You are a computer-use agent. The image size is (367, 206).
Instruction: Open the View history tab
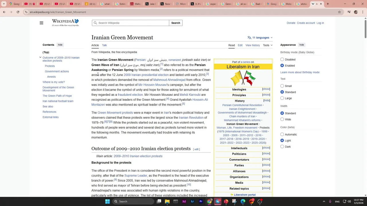pos(253,45)
